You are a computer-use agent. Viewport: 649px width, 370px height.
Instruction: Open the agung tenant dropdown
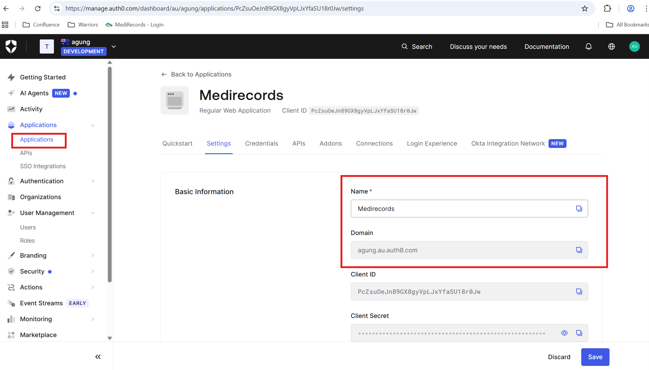click(114, 47)
